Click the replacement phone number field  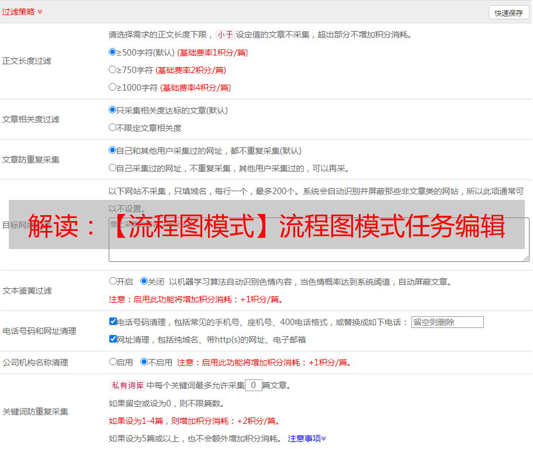pyautogui.click(x=447, y=322)
